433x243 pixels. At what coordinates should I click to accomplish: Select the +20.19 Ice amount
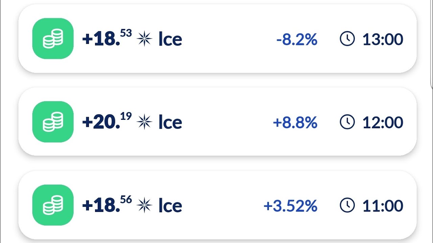click(x=107, y=122)
